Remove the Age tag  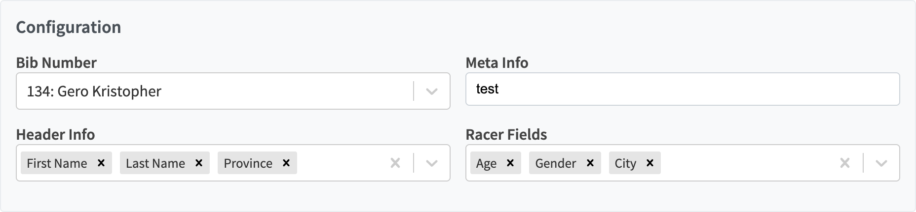point(510,163)
